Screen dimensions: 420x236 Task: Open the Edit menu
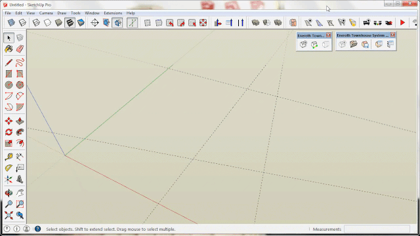point(18,13)
